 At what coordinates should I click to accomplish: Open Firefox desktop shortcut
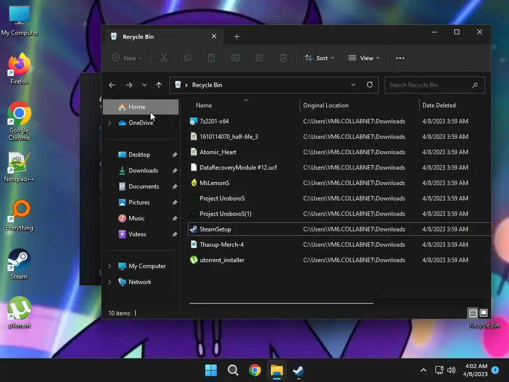click(19, 69)
